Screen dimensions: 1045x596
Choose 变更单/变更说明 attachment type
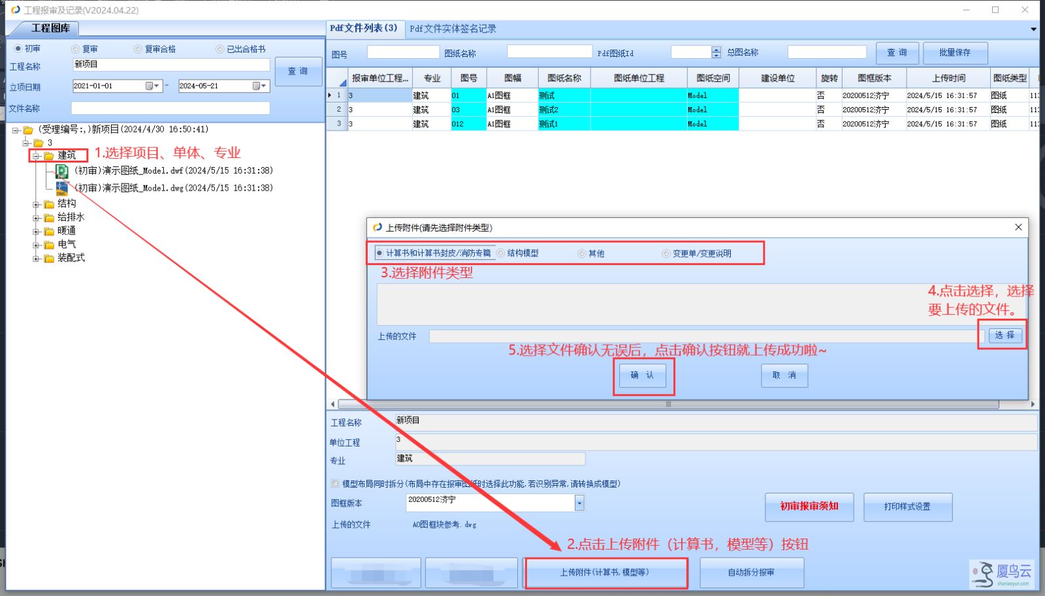(x=666, y=253)
